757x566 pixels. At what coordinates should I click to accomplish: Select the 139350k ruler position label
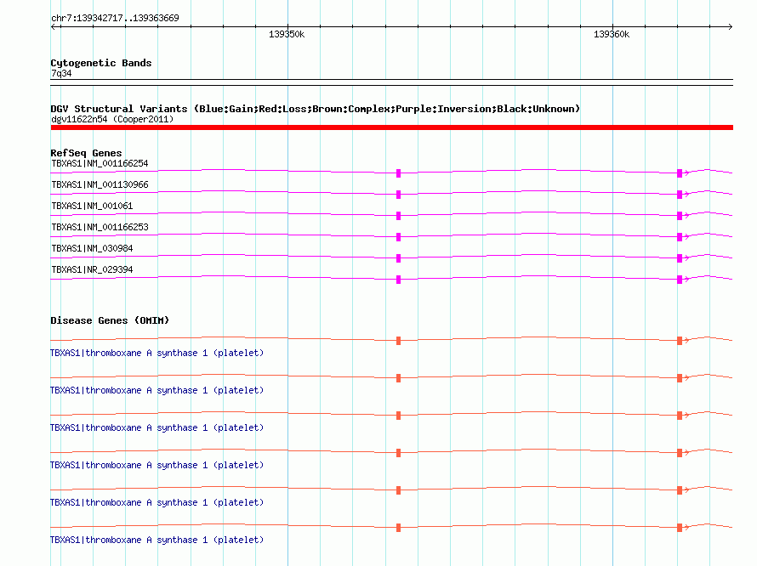click(287, 34)
